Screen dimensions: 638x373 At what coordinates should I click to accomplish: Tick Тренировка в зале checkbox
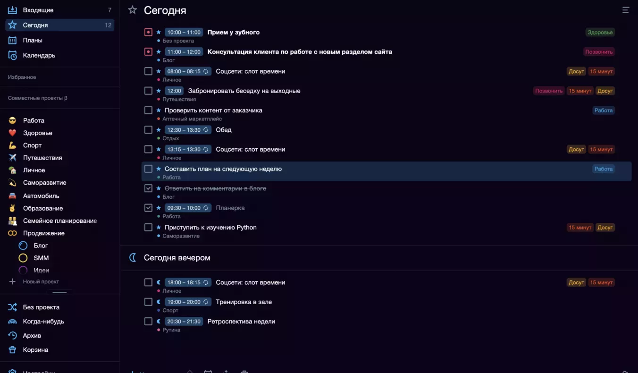coord(148,302)
